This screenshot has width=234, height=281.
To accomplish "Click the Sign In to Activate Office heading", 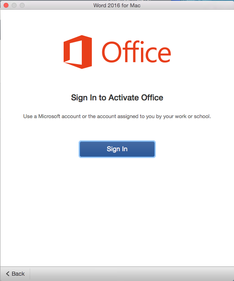I will tap(117, 98).
